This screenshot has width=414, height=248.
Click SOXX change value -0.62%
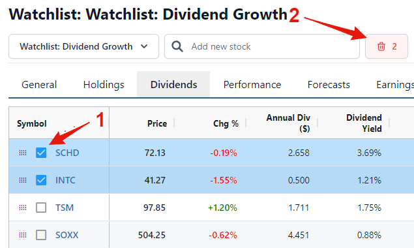pos(223,235)
